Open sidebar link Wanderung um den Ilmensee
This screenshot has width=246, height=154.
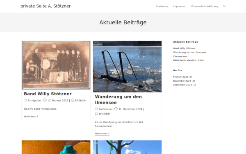[189, 52]
